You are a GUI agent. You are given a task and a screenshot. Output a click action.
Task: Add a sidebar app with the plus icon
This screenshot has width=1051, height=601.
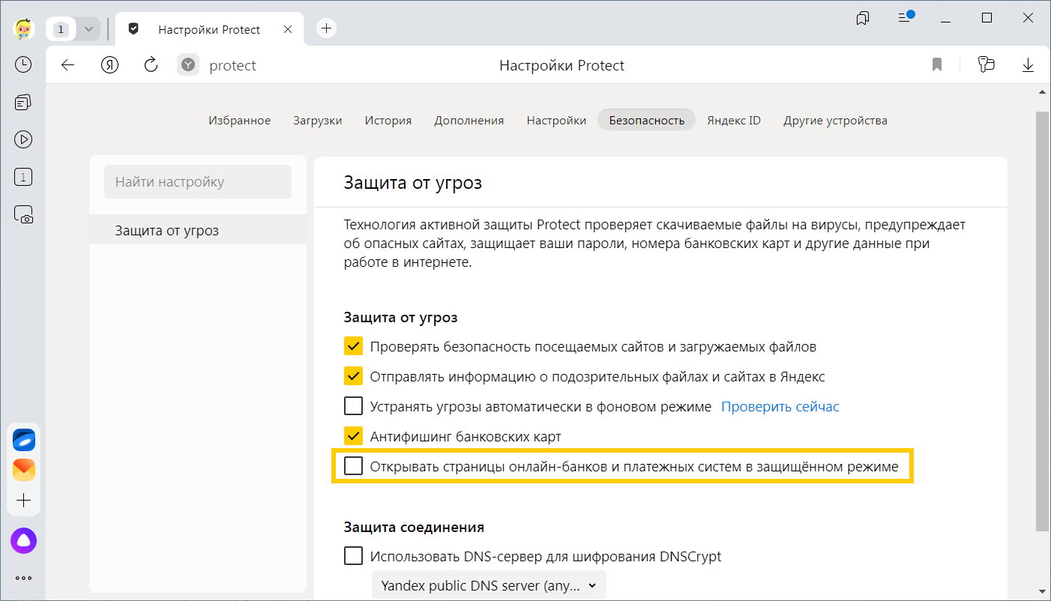click(23, 500)
